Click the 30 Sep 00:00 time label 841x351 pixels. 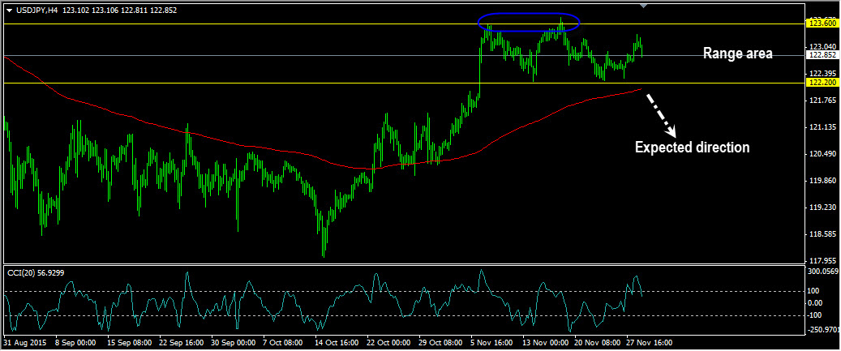(x=232, y=342)
